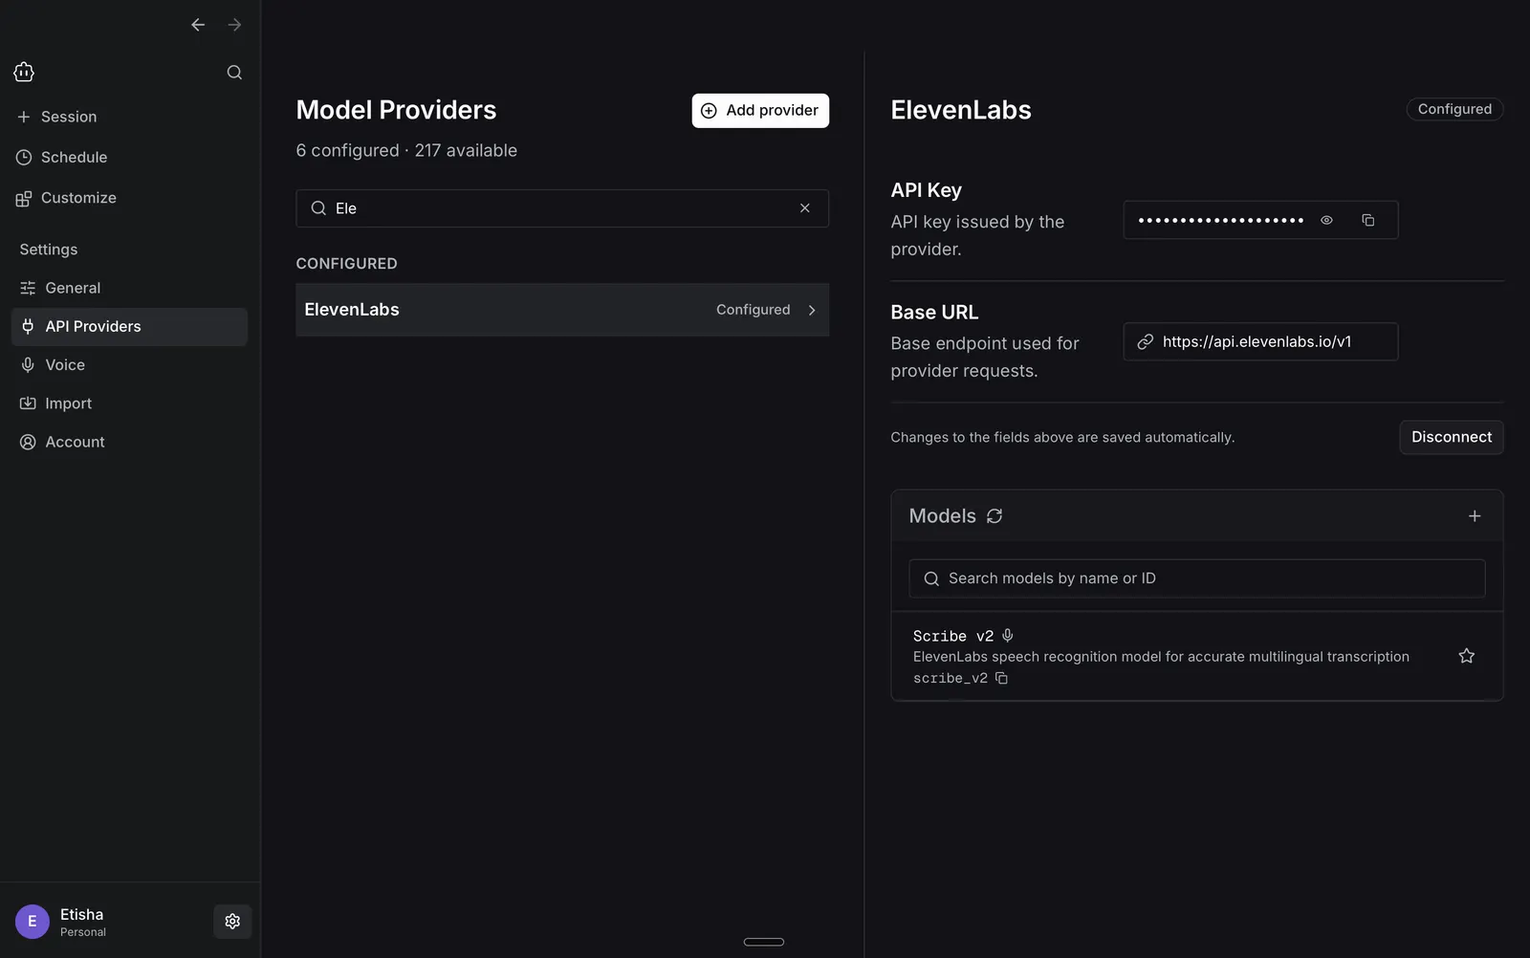The width and height of the screenshot is (1530, 958).
Task: Open the Customize page
Action: [x=66, y=198]
